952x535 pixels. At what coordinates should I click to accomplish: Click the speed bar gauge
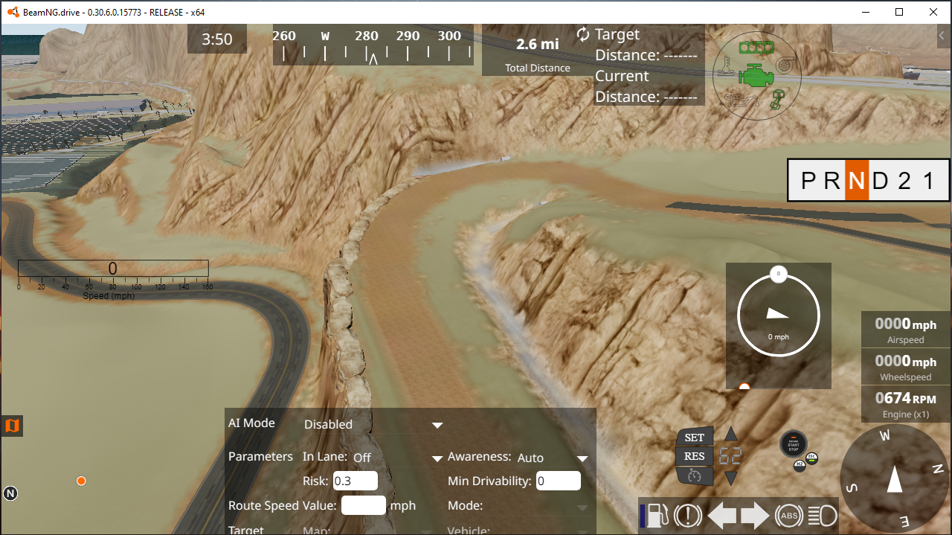click(x=113, y=269)
